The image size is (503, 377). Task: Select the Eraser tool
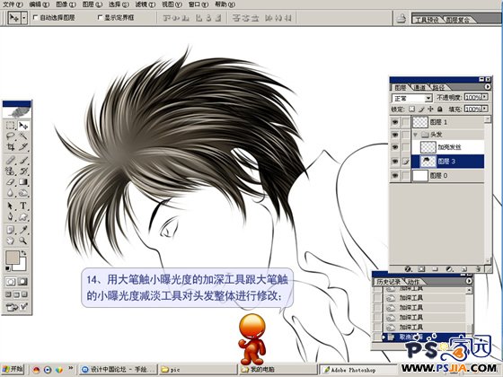coord(11,182)
